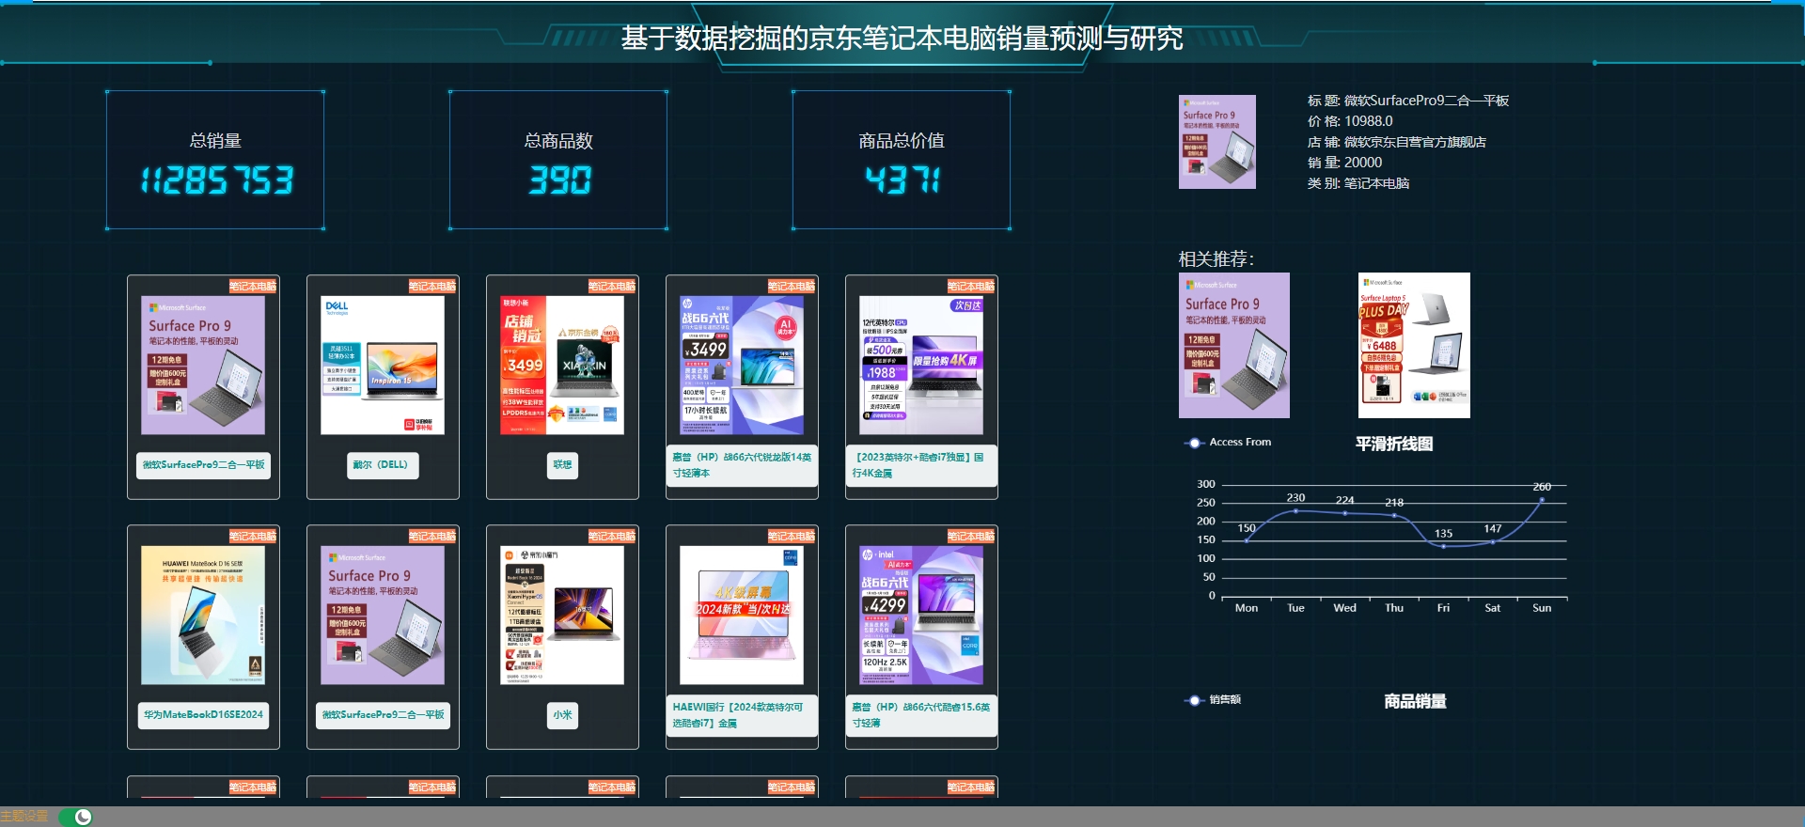Image resolution: width=1805 pixels, height=827 pixels.
Task: Select the Wed data point labeled 224
Action: 1345,513
